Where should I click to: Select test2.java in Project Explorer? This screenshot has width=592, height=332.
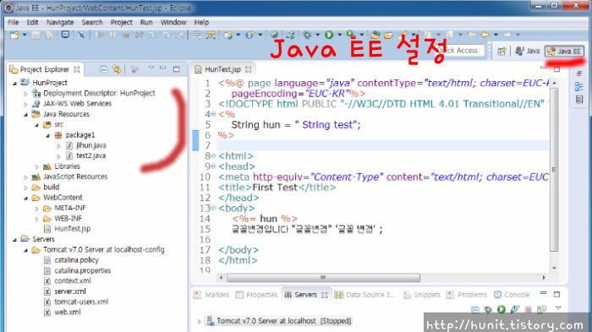pos(85,155)
